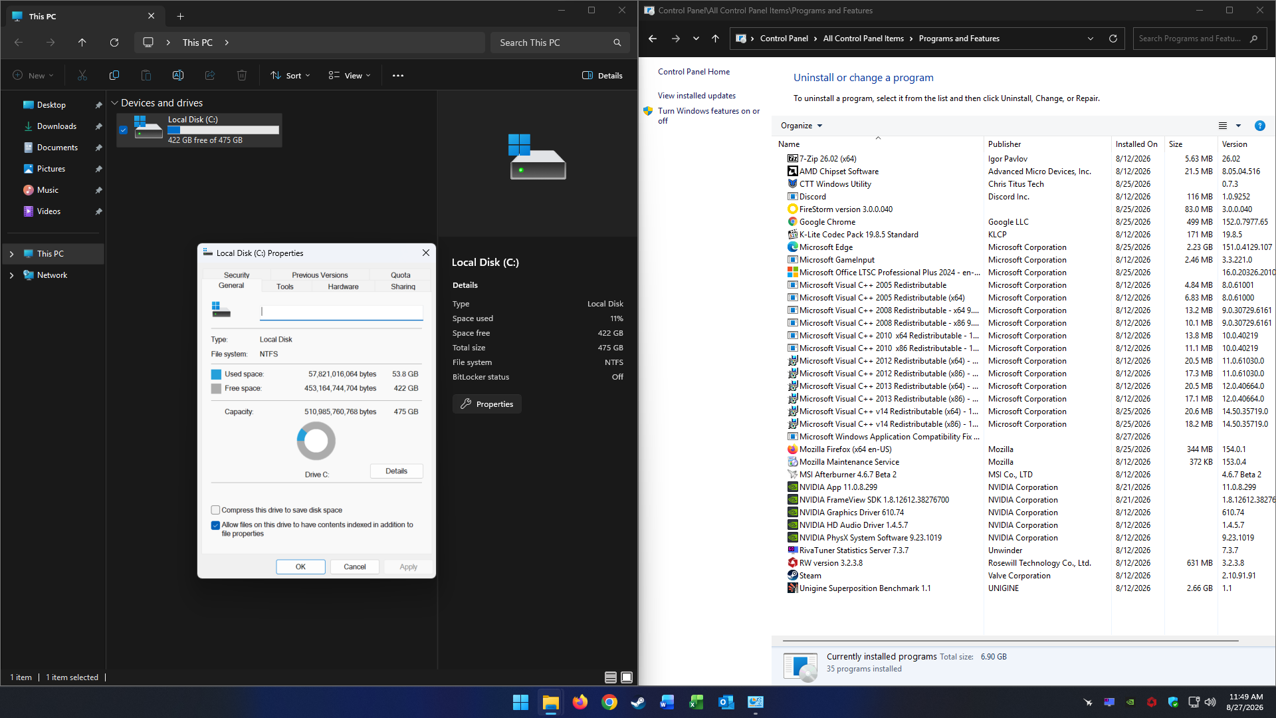The width and height of the screenshot is (1276, 718).
Task: Launch Google Chrome from the taskbar
Action: pos(609,702)
